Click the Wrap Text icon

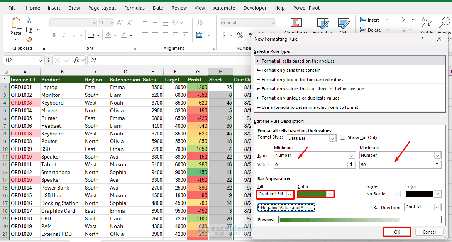[200, 22]
